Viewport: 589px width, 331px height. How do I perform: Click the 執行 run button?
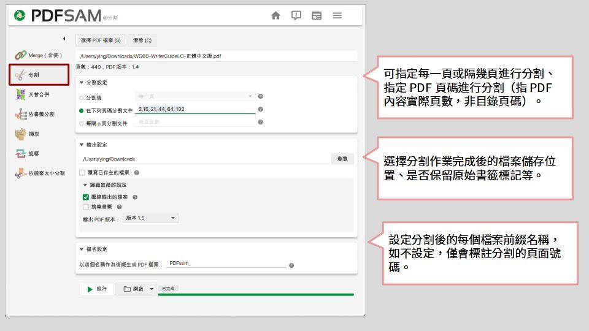[96, 289]
